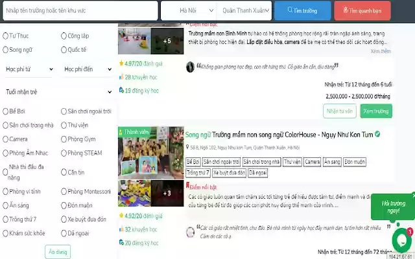Select the Dã ngoại sidebar filter
This screenshot has width=415, height=259.
[64, 233]
